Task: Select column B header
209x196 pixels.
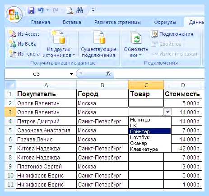Action: tap(102, 85)
